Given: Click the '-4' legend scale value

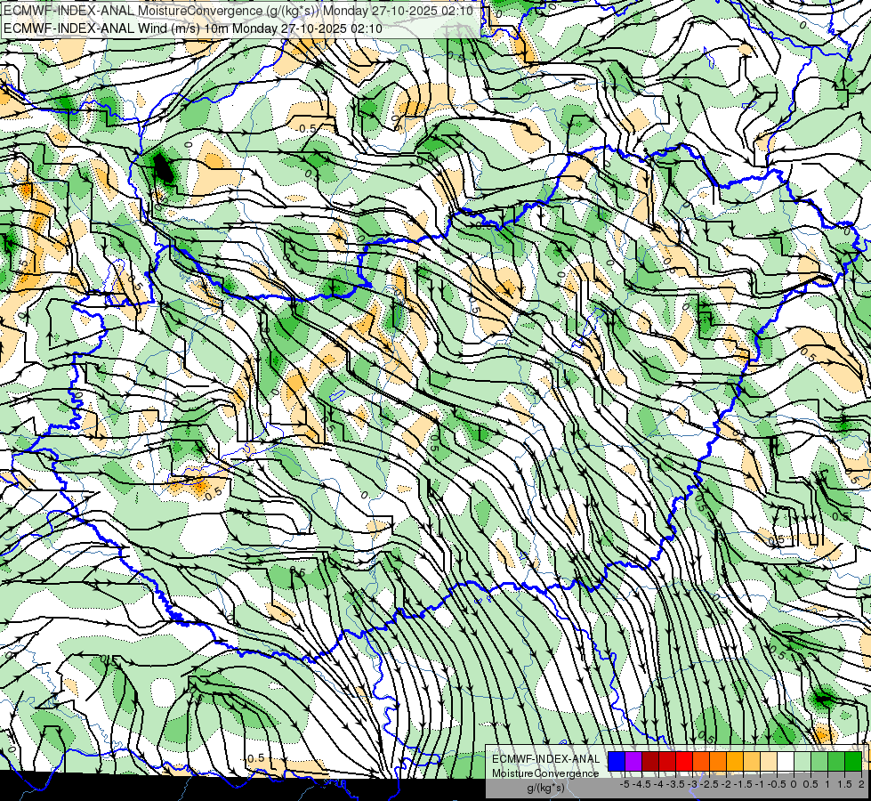Looking at the screenshot, I should [x=658, y=784].
